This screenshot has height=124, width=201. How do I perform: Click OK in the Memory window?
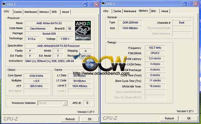click(189, 118)
